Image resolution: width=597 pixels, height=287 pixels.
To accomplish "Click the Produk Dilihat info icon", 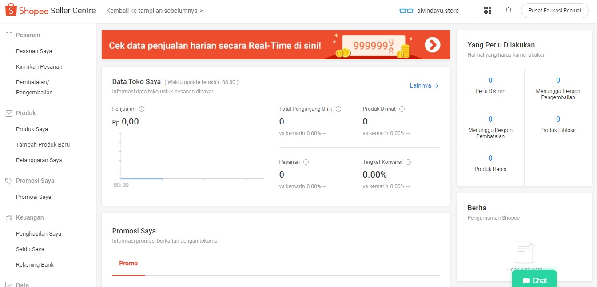I will (402, 109).
